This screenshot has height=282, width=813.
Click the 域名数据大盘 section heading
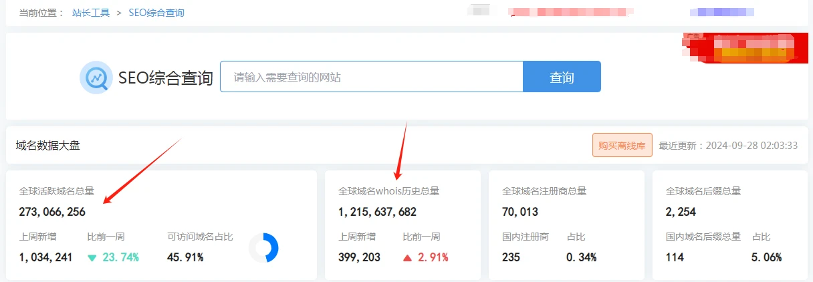tap(48, 145)
